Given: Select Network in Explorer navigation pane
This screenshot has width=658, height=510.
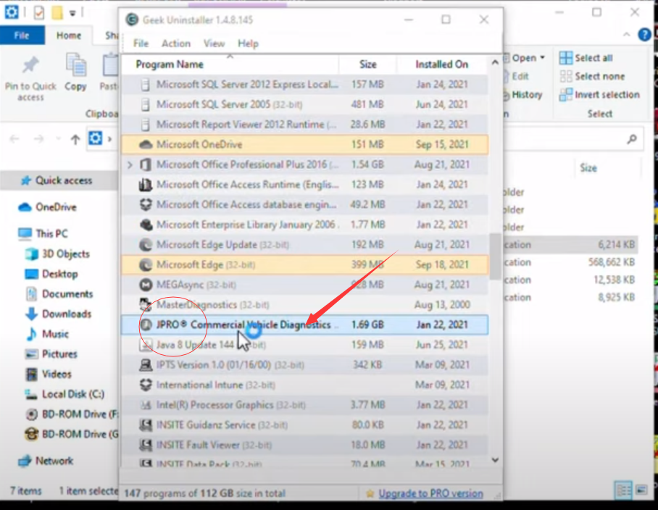Looking at the screenshot, I should tap(46, 461).
